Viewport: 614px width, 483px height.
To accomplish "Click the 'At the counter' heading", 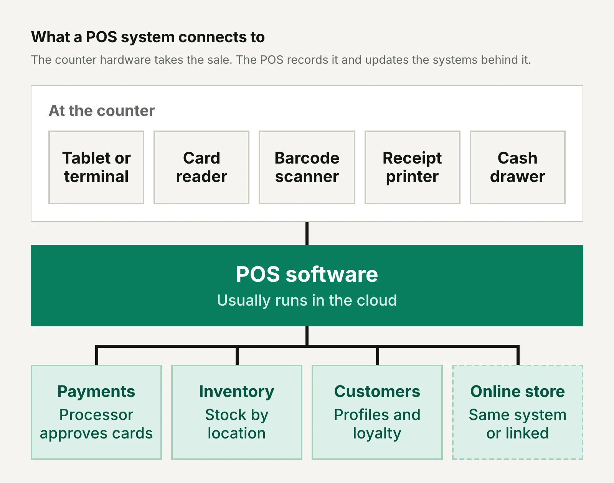I will [102, 111].
